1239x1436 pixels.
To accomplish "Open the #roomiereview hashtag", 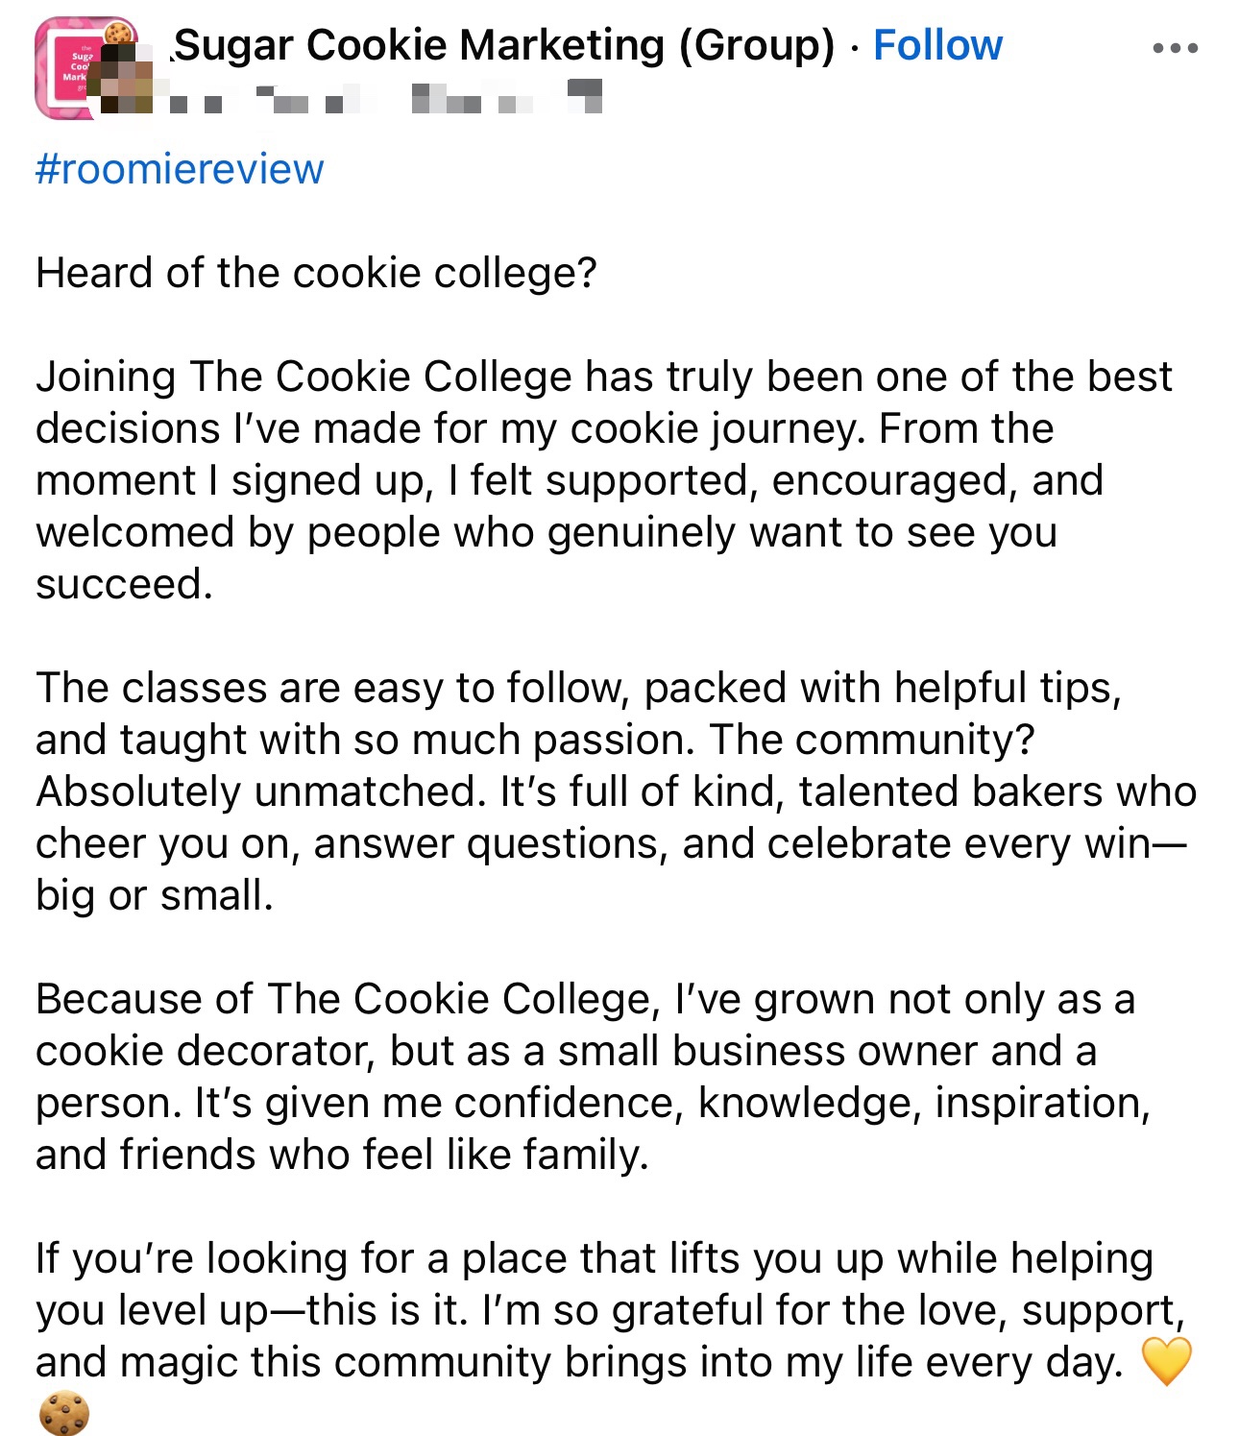I will pos(180,169).
